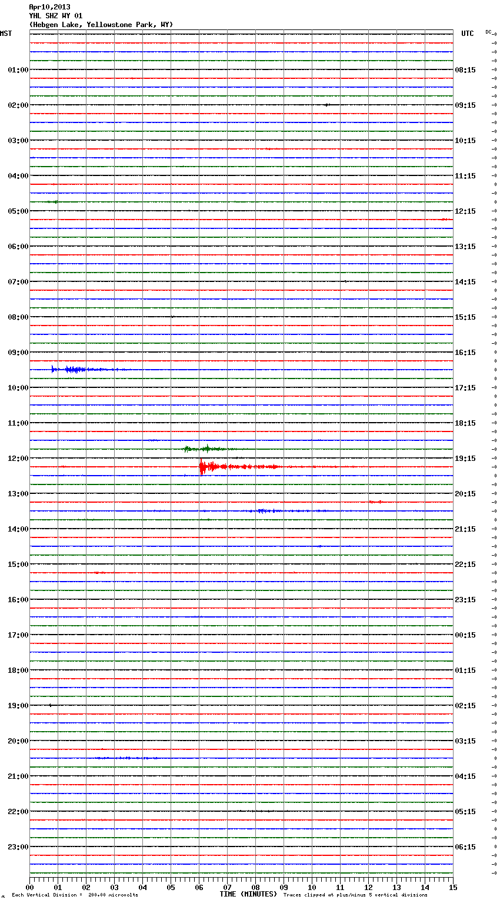Screen dimensions: 500x903
Task: Click the 00:15 UTC time label
Action: click(x=465, y=635)
